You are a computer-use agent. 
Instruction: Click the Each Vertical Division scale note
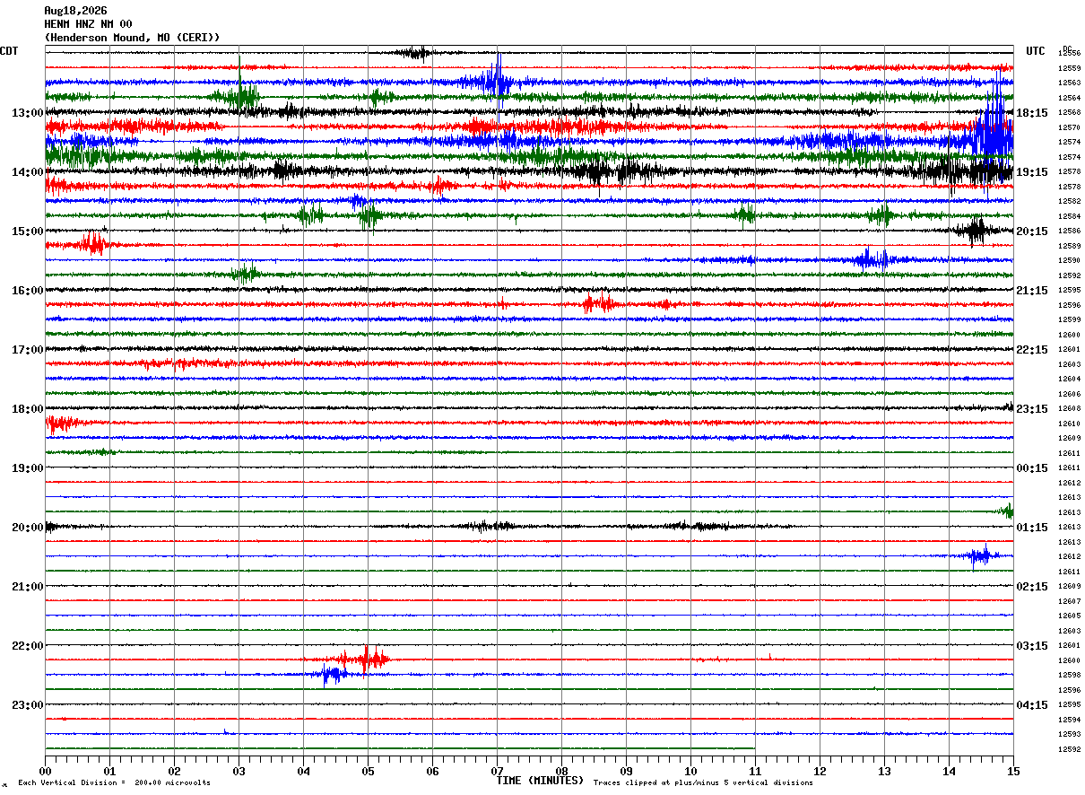click(114, 782)
